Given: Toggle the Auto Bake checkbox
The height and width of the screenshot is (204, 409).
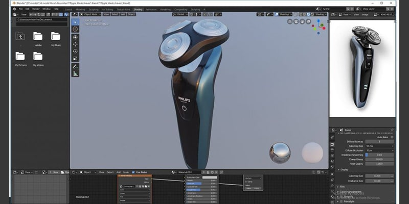Looking at the screenshot, I should [392, 137].
